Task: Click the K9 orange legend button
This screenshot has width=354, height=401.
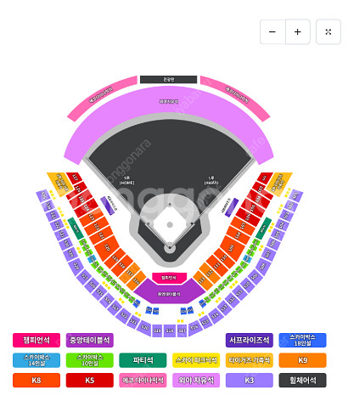Action: coord(302,360)
